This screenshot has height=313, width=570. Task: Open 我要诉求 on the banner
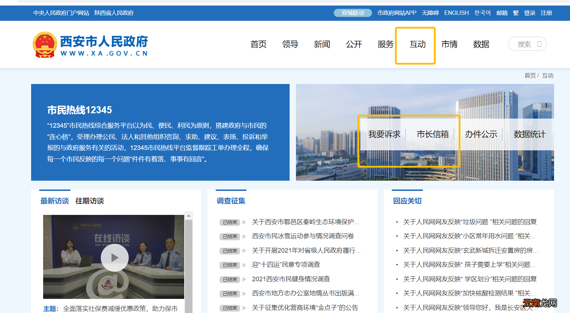384,134
